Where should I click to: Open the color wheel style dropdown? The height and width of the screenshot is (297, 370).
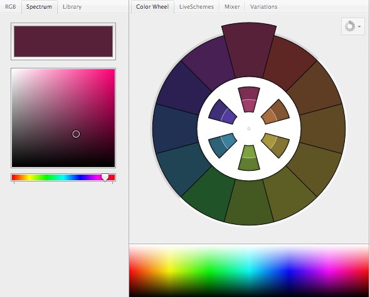[353, 26]
